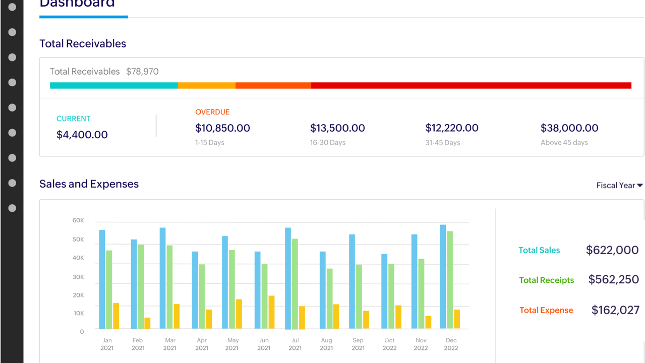645x363 pixels.
Task: Toggle the Total Expense legend label
Action: (x=546, y=311)
